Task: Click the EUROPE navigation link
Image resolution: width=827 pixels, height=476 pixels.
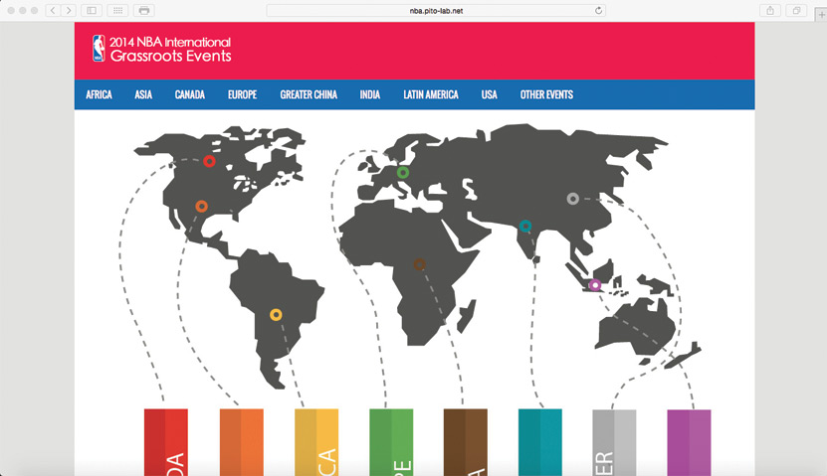Action: (242, 95)
